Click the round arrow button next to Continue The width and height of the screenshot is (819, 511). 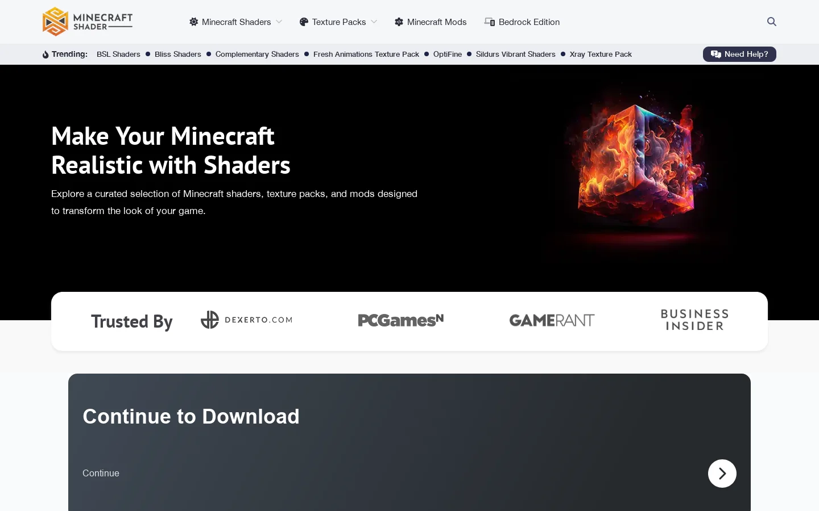722,474
